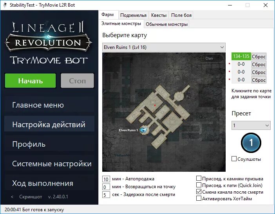The width and height of the screenshot is (275, 214).
Task: Click the round preset 1 skill icon
Action: [251, 143]
